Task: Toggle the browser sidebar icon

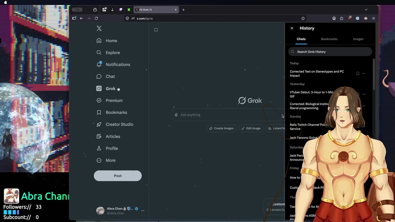Action: [x=74, y=18]
